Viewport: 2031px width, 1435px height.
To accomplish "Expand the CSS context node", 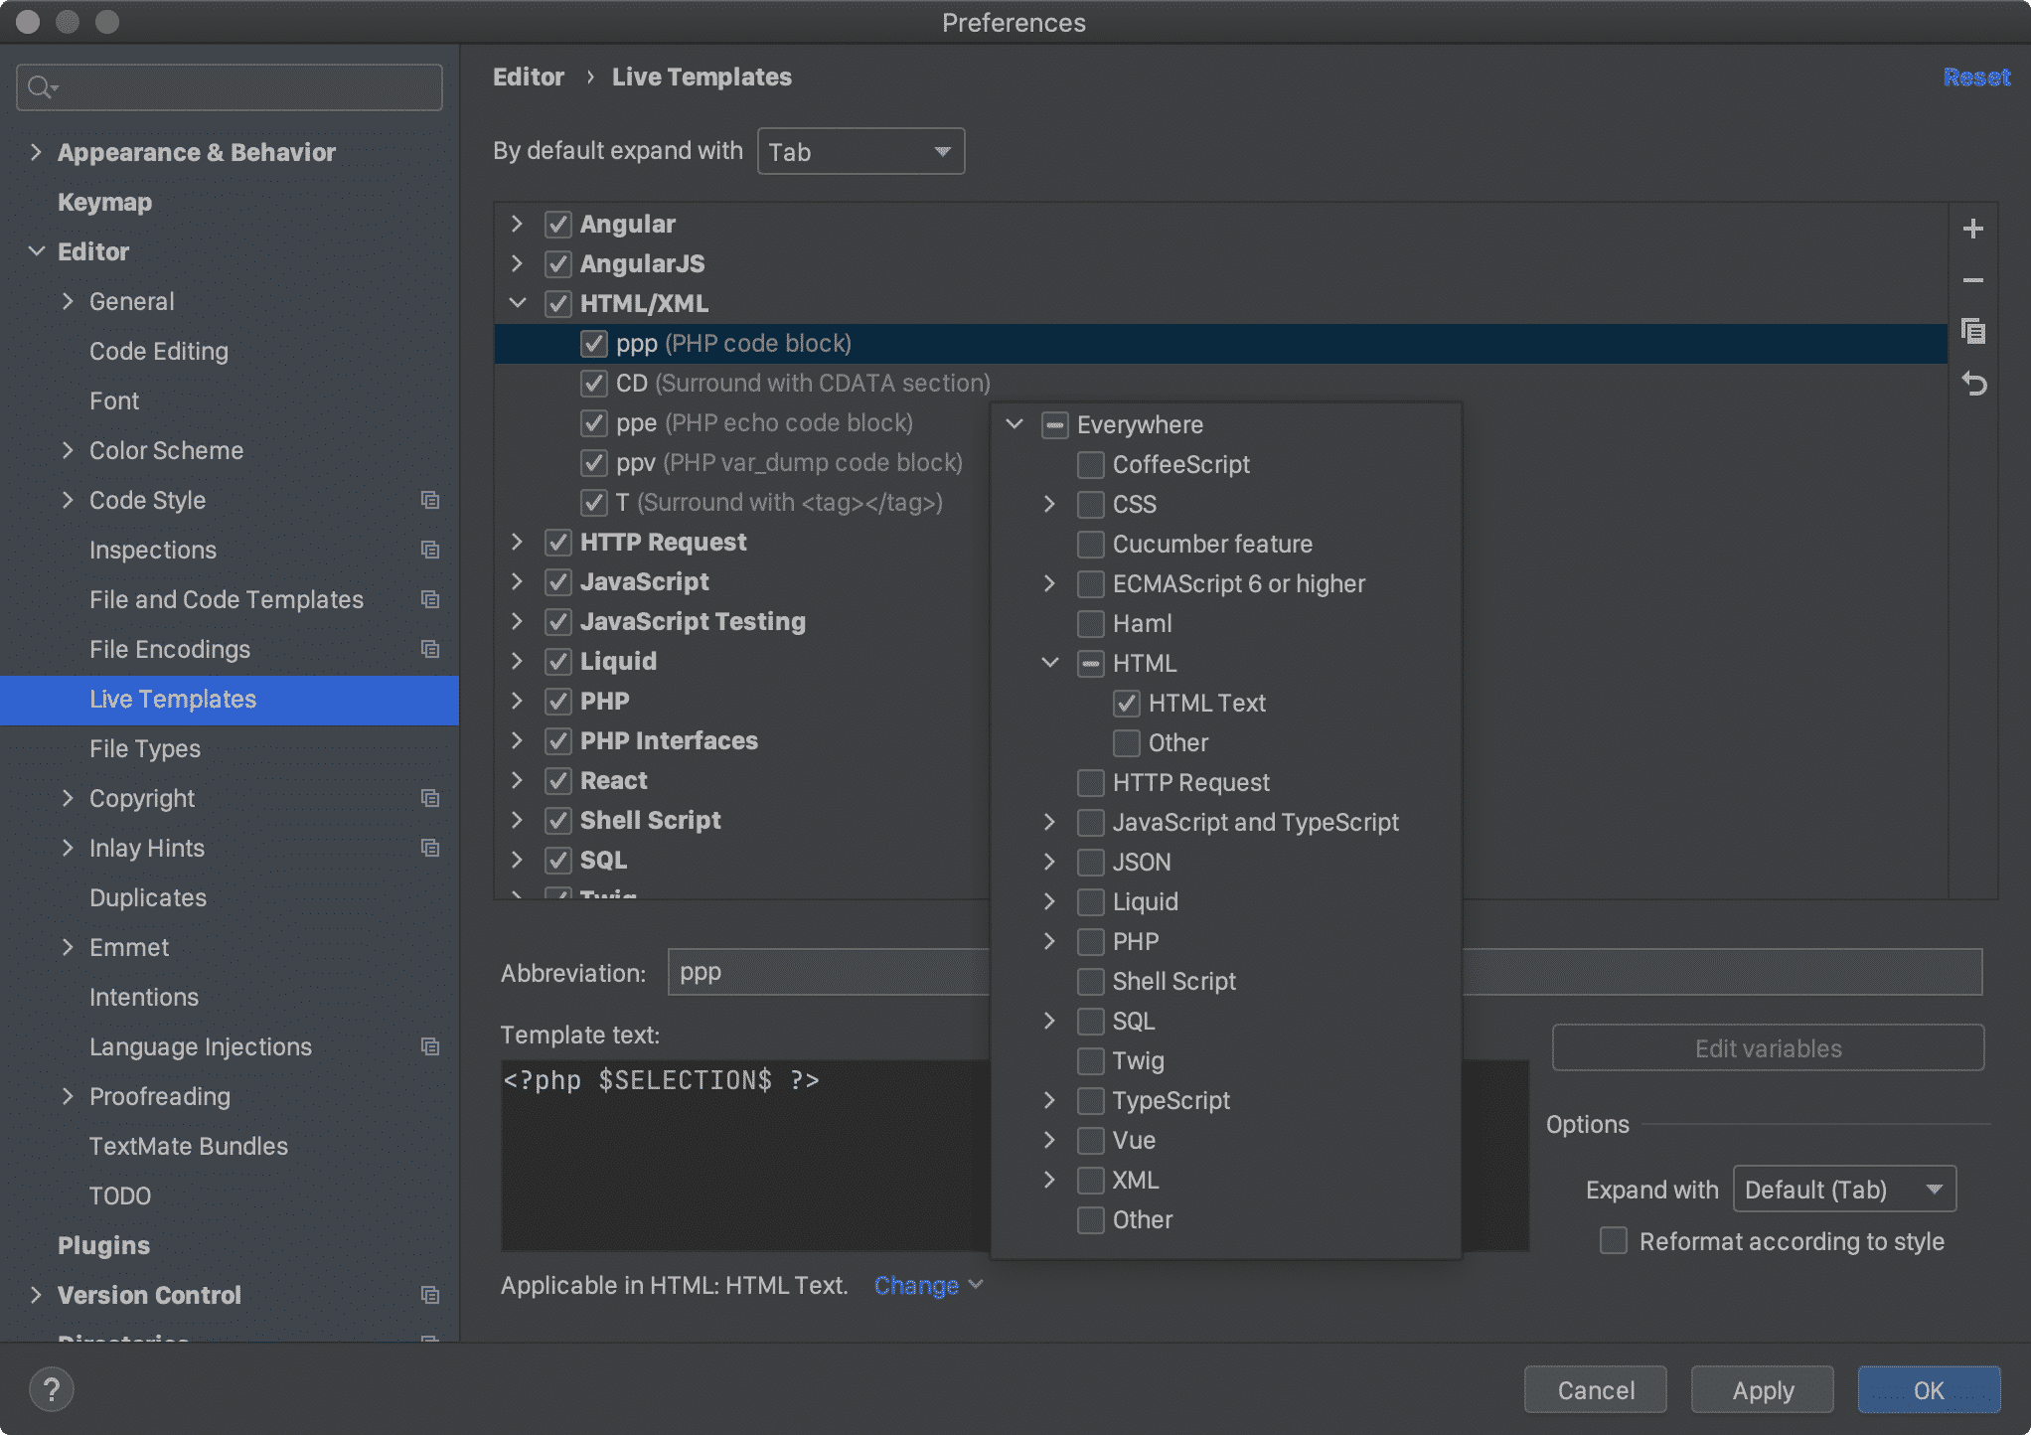I will [x=1049, y=504].
